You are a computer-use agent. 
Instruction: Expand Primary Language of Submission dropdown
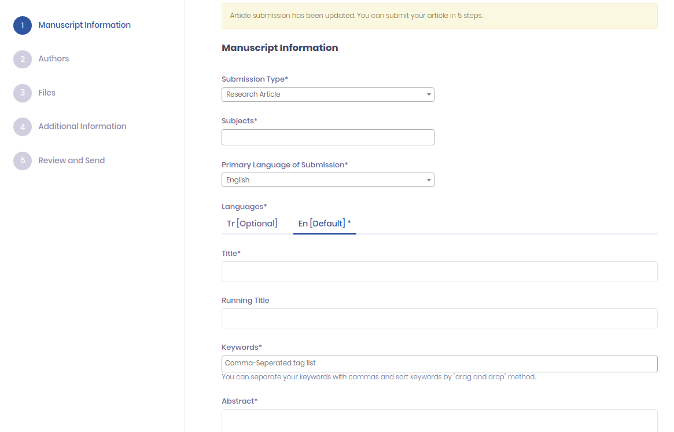(x=327, y=180)
